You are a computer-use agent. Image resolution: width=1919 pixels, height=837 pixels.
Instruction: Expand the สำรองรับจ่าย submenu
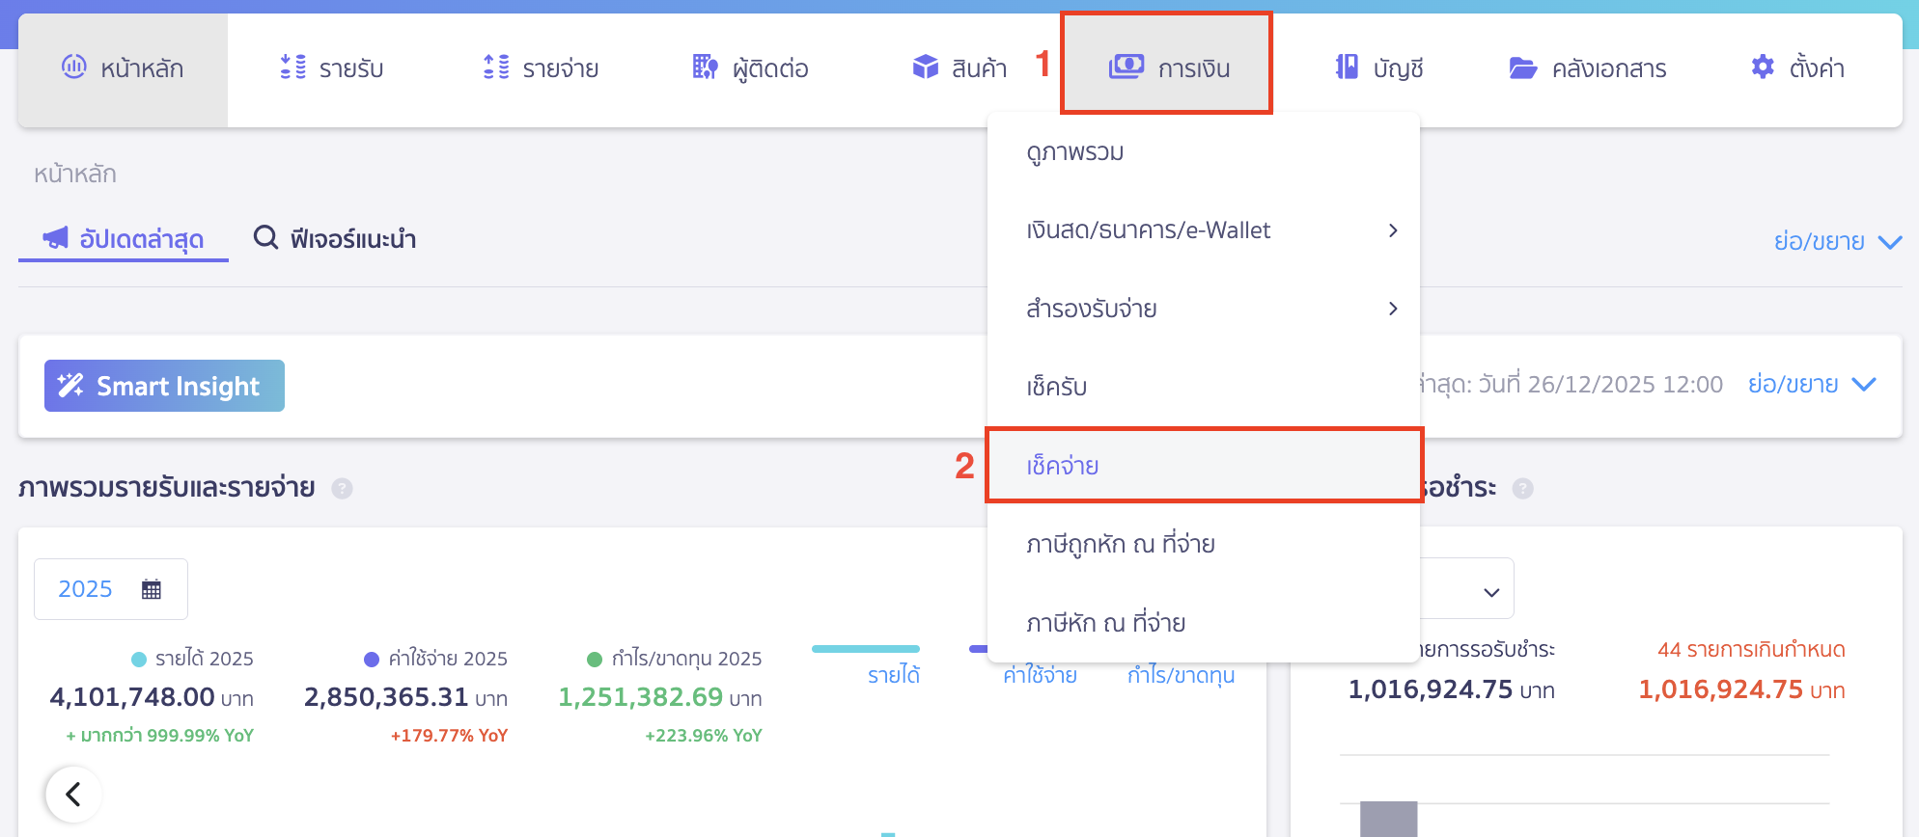coord(1392,309)
